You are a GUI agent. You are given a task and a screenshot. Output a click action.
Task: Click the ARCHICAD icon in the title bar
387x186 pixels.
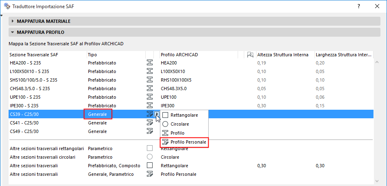[7, 7]
